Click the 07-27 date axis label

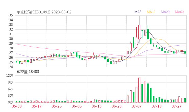pyautogui.click(x=176, y=106)
